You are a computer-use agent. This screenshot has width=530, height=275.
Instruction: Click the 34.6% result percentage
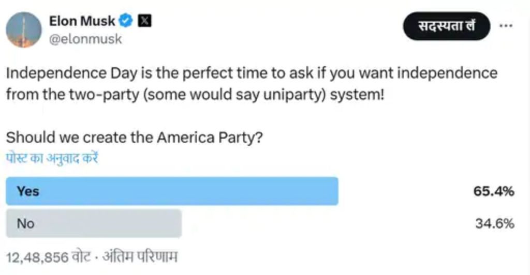tap(494, 223)
